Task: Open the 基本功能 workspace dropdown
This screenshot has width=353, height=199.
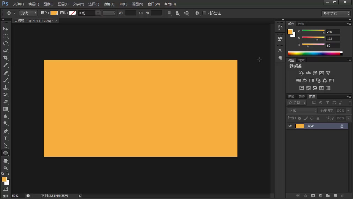Action: click(336, 13)
